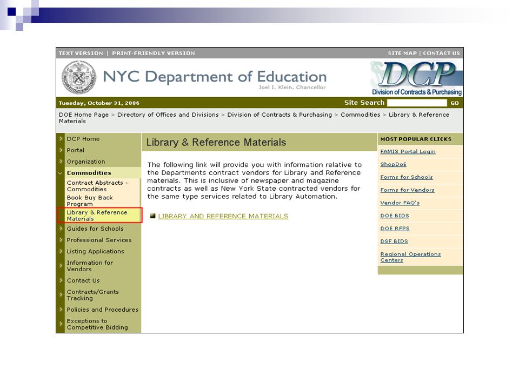Expand arrow next to Policies and Procedures
Viewport: 519px width, 389px height.
click(x=61, y=310)
